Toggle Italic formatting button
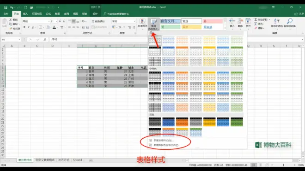This screenshot has width=305, height=171. 28,27
